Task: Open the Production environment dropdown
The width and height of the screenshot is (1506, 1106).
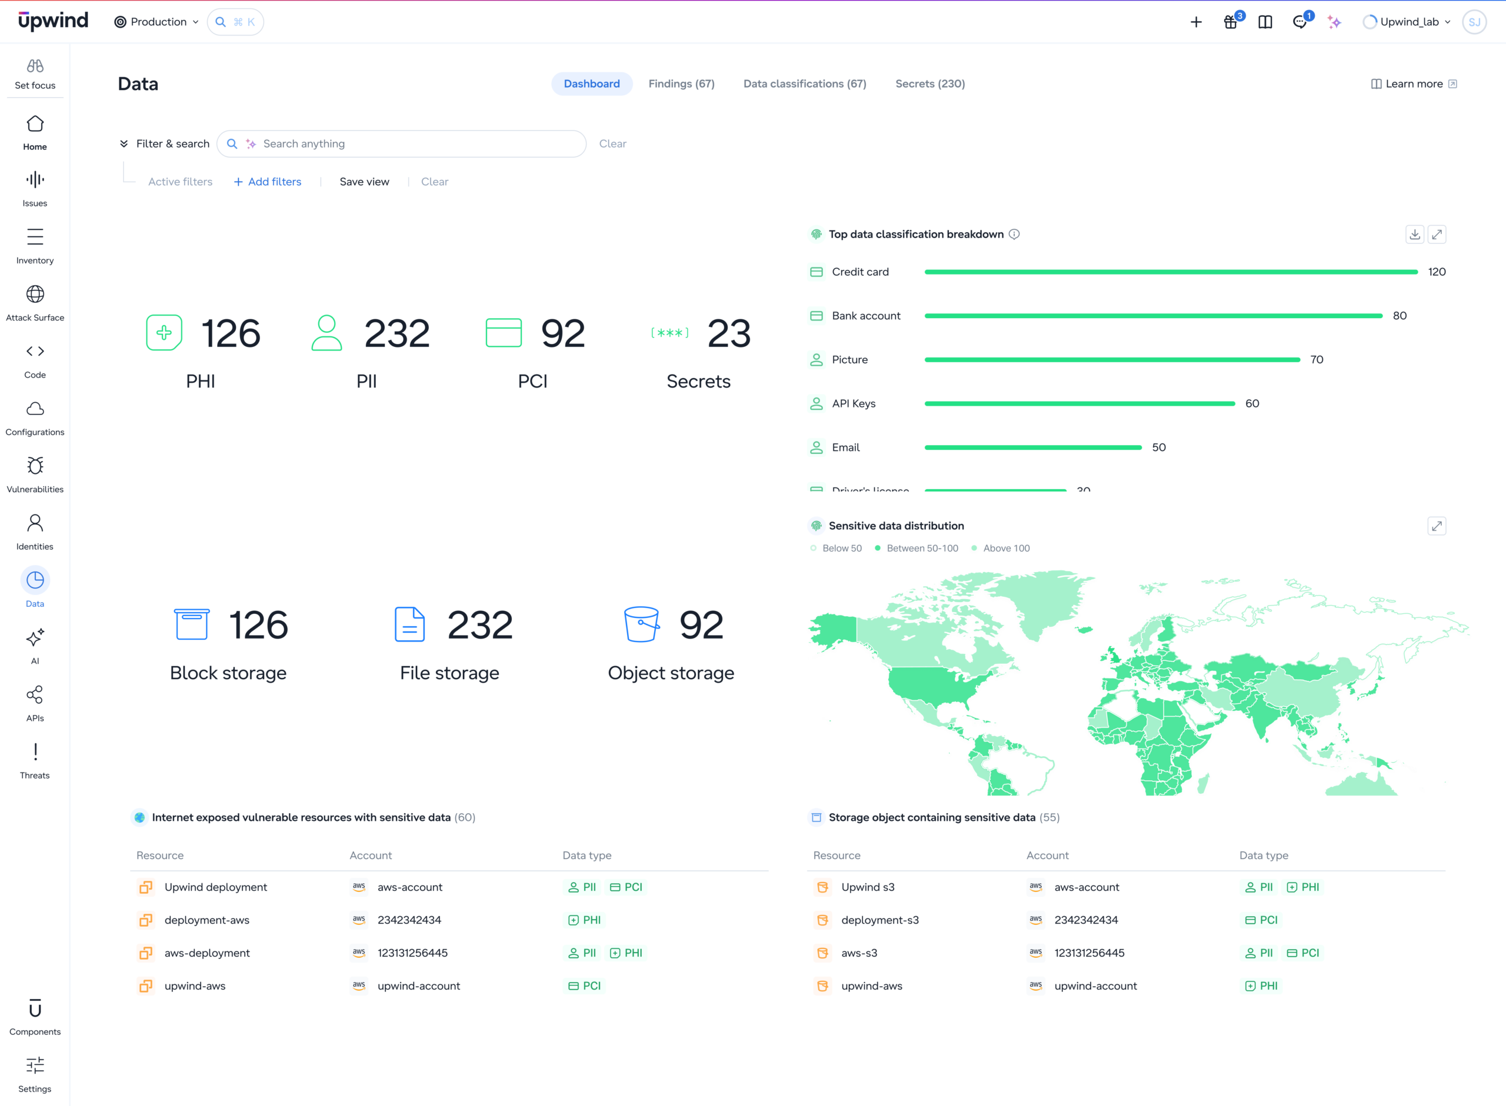Action: [x=156, y=22]
